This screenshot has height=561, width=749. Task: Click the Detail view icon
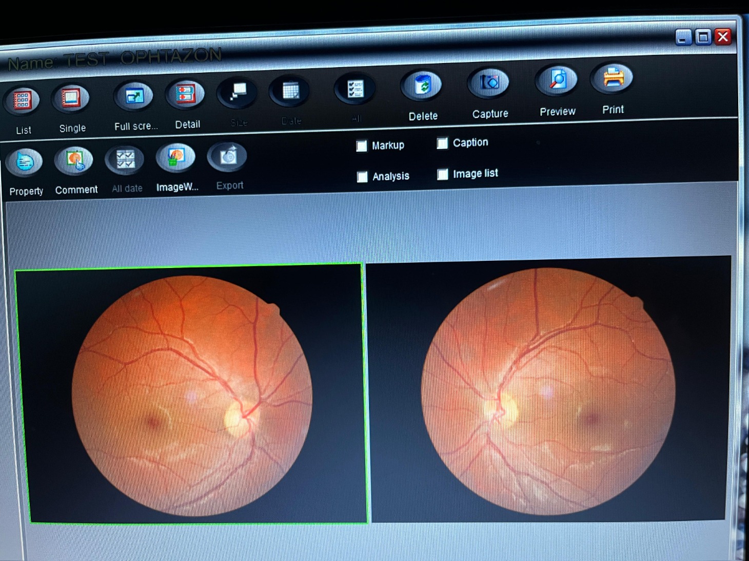click(185, 95)
